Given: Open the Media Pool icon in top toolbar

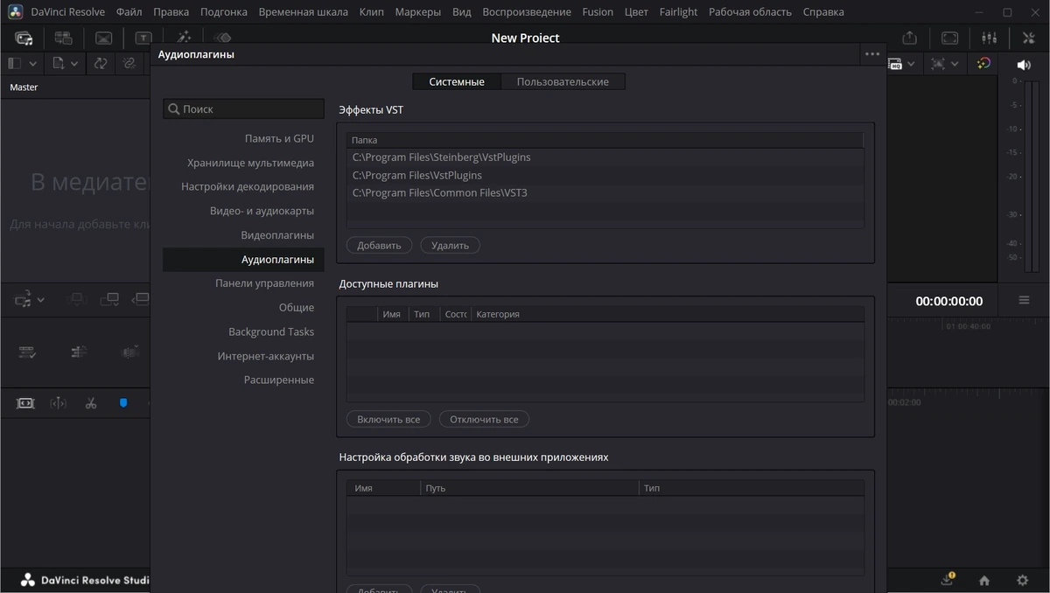Looking at the screenshot, I should click(24, 38).
